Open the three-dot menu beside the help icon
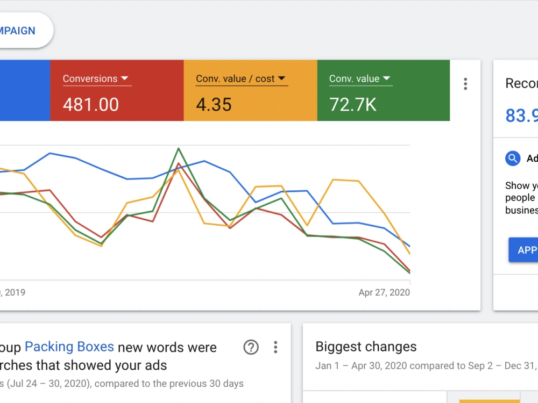The width and height of the screenshot is (538, 403). point(275,347)
